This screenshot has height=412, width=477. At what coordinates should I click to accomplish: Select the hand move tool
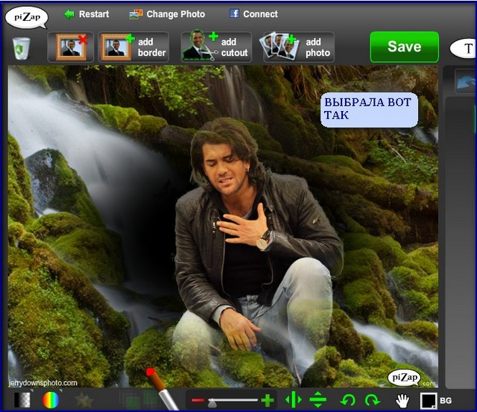coord(402,400)
